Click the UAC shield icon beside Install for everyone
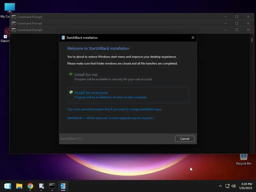 point(71,92)
